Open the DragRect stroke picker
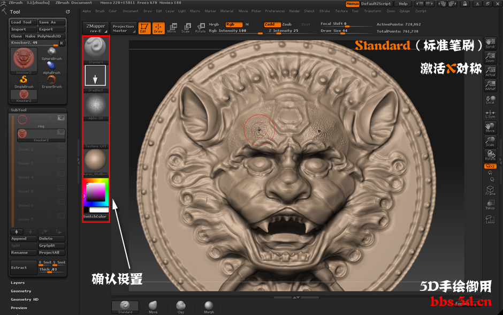The image size is (503, 315). [96, 78]
